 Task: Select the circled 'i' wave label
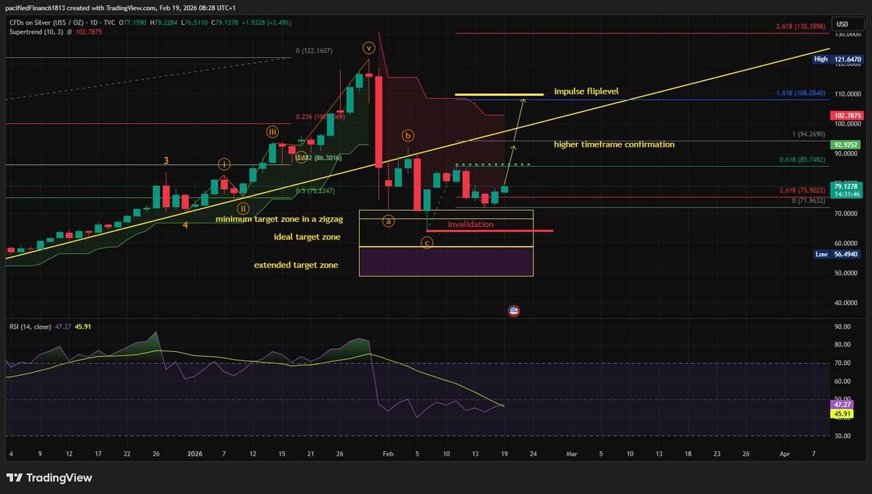[225, 164]
